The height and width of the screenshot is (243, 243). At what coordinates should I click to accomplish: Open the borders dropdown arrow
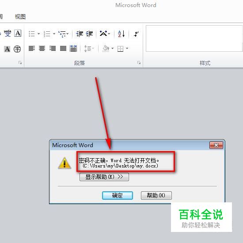click(127, 48)
